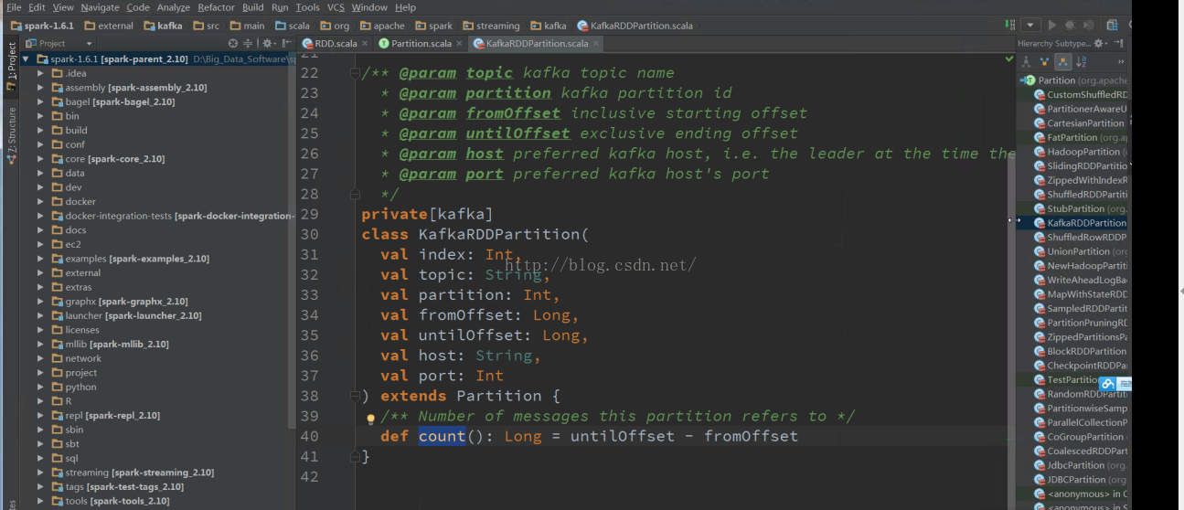Select CartesianPartition in Hierarchy list
Viewport: 1184px width, 510px height.
pyautogui.click(x=1080, y=122)
